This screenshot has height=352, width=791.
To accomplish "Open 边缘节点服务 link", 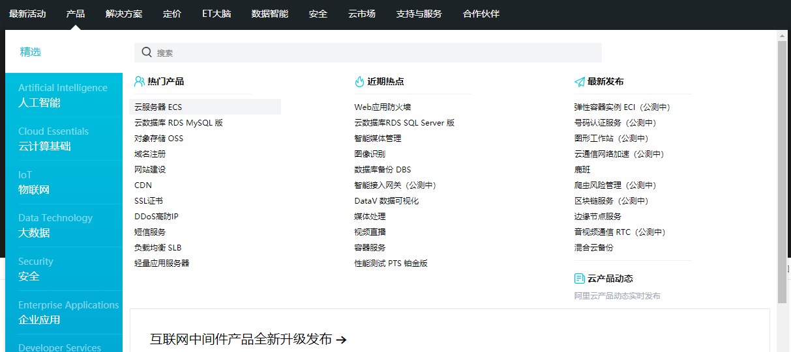I will [x=598, y=216].
